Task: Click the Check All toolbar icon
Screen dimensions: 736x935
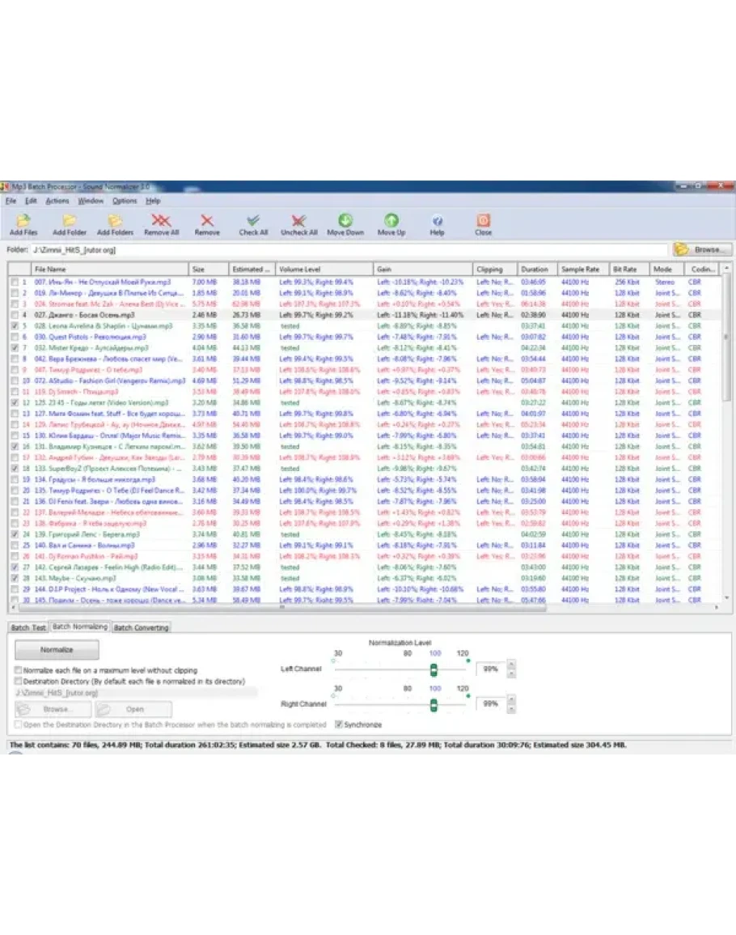Action: click(x=252, y=224)
